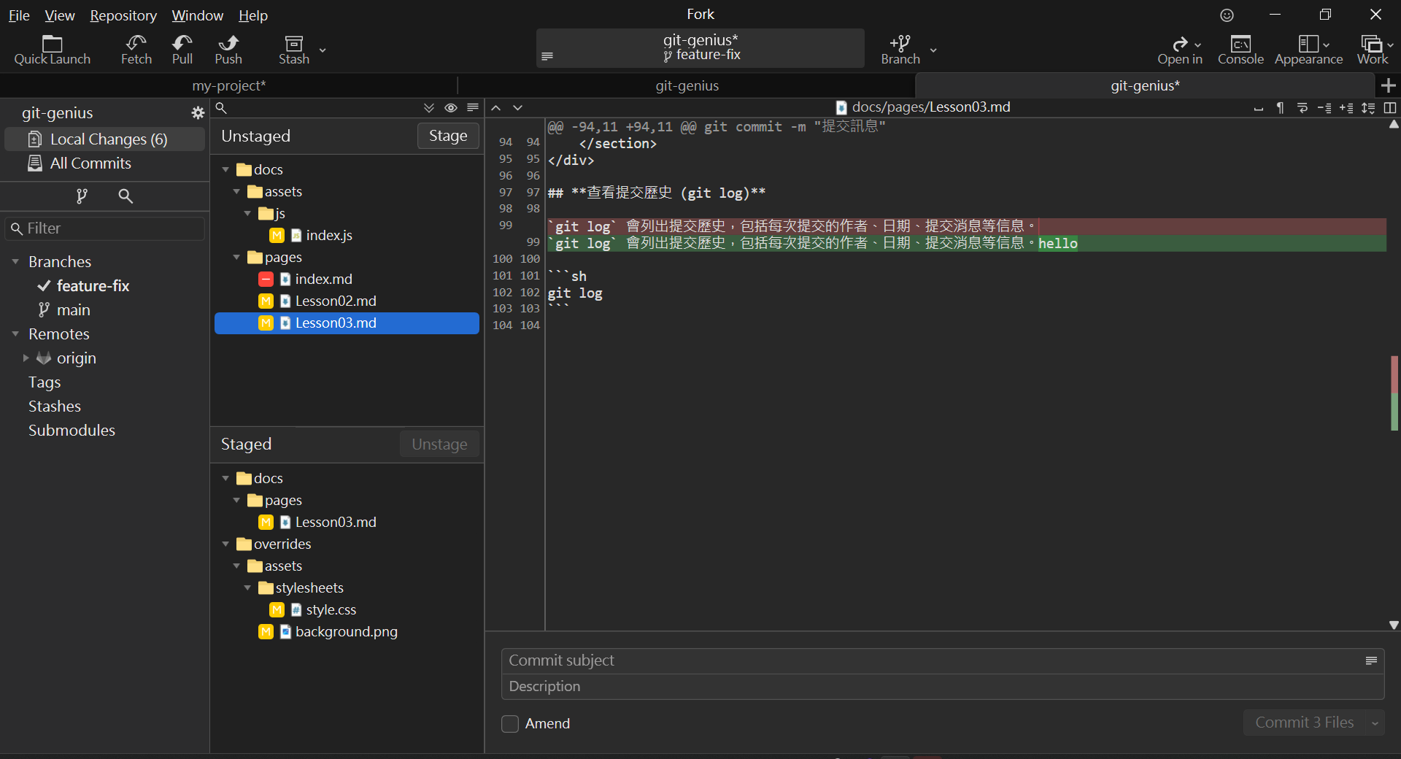1401x759 pixels.
Task: Select staged background.png
Action: [x=347, y=631]
